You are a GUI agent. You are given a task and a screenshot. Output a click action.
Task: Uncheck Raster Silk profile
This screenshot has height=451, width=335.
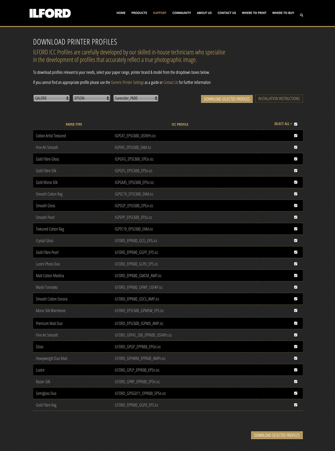click(x=296, y=381)
